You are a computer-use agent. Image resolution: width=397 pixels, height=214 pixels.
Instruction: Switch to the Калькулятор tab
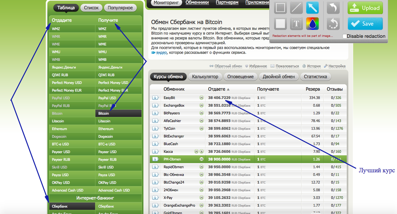(205, 77)
